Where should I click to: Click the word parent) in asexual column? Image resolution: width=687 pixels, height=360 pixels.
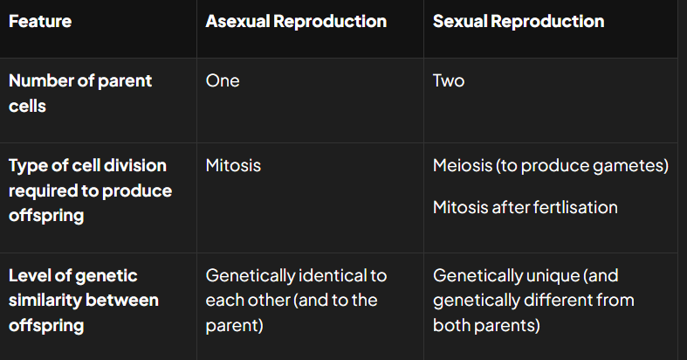pos(235,325)
